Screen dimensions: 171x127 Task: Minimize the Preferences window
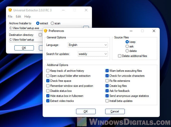click(x=131, y=31)
